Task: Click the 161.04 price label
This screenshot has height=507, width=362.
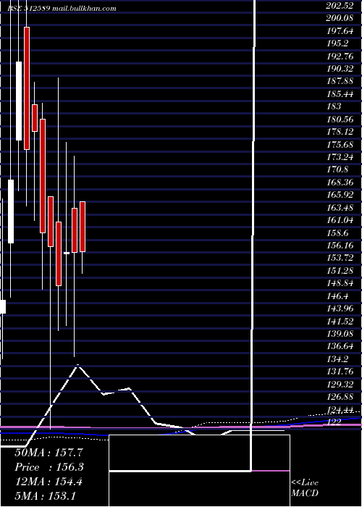Action: click(x=340, y=220)
